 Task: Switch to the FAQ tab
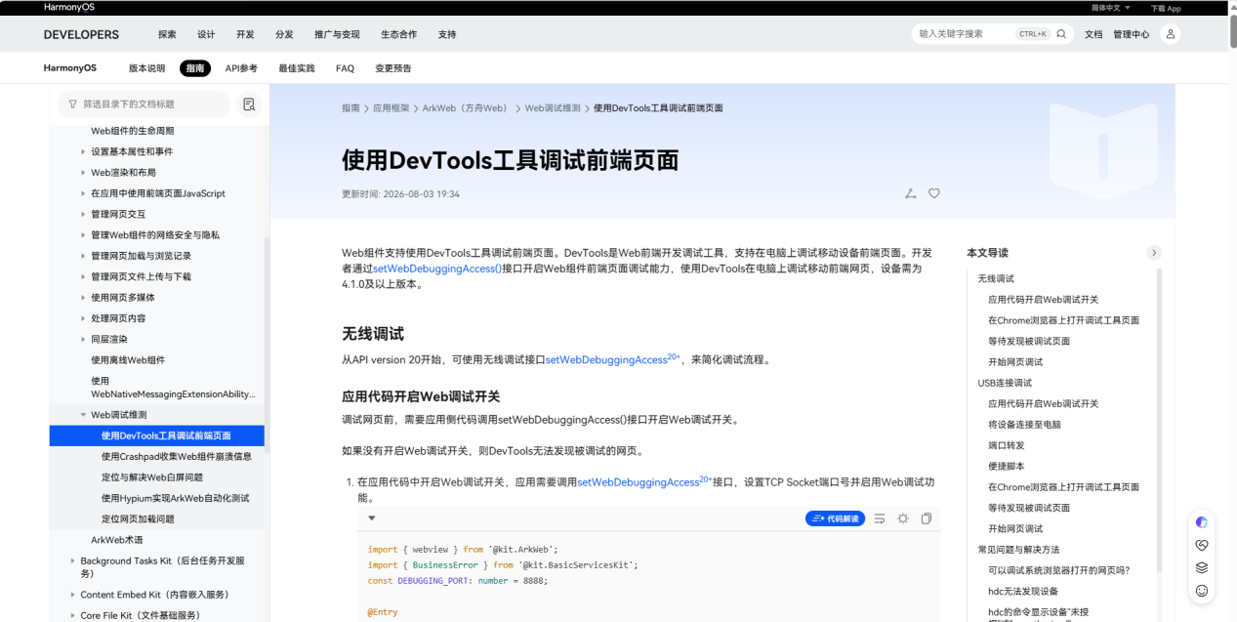(345, 68)
